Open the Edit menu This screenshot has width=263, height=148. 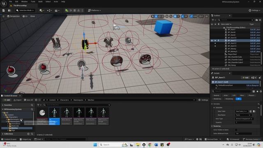(x=16, y=2)
